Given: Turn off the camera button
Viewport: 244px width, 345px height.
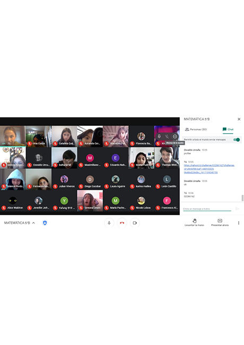Looking at the screenshot, I should coord(135,223).
